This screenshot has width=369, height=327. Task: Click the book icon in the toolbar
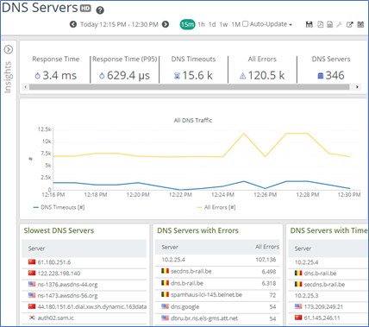click(x=360, y=24)
